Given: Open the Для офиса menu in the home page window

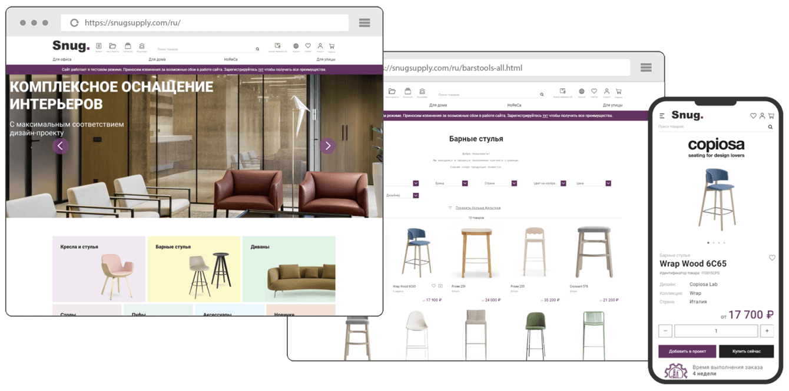Looking at the screenshot, I should point(62,59).
